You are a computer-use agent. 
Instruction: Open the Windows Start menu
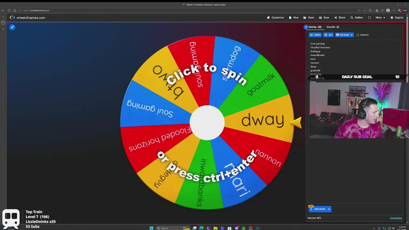151,228
